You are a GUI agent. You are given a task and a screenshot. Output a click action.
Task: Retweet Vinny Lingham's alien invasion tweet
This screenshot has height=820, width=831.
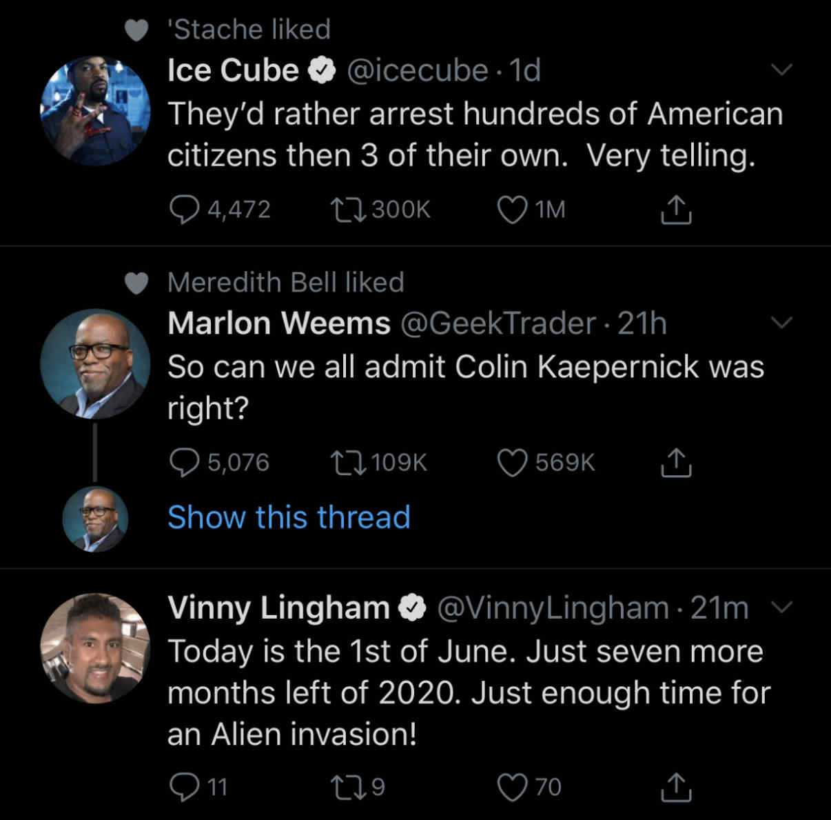348,787
